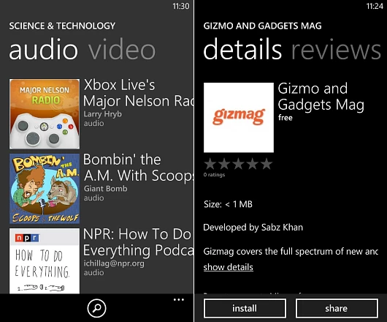This screenshot has height=322, width=387.
Task: Tap the 11:24 clock on right screen
Action: coord(375,6)
